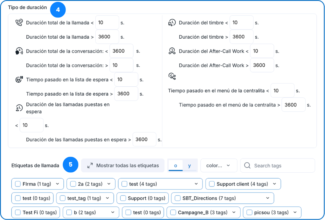325x220 pixels.
Task: Expand the SBT_Directions (7 tags) group
Action: pos(268,198)
